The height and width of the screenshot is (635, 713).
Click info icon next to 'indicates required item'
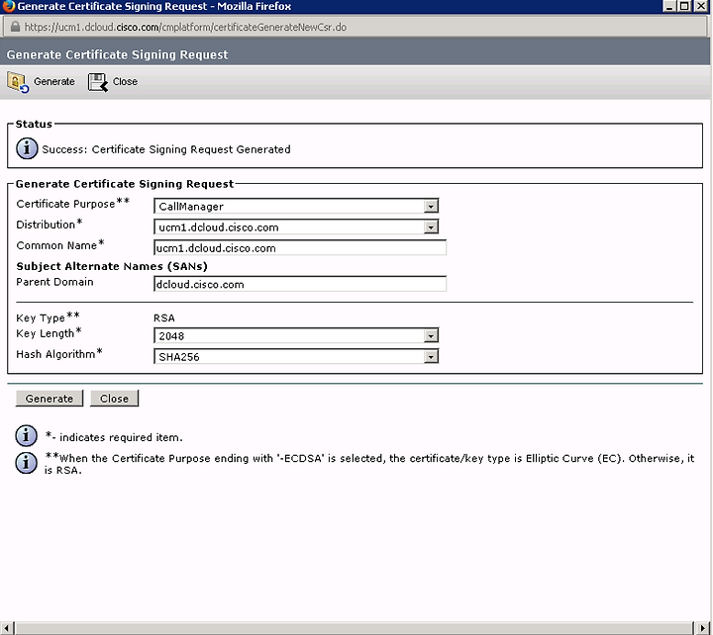coord(27,436)
